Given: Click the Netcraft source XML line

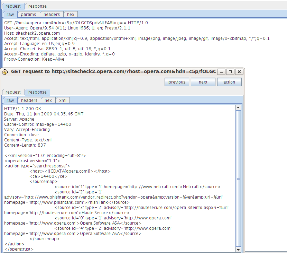Looking at the screenshot, I should (x=137, y=187).
